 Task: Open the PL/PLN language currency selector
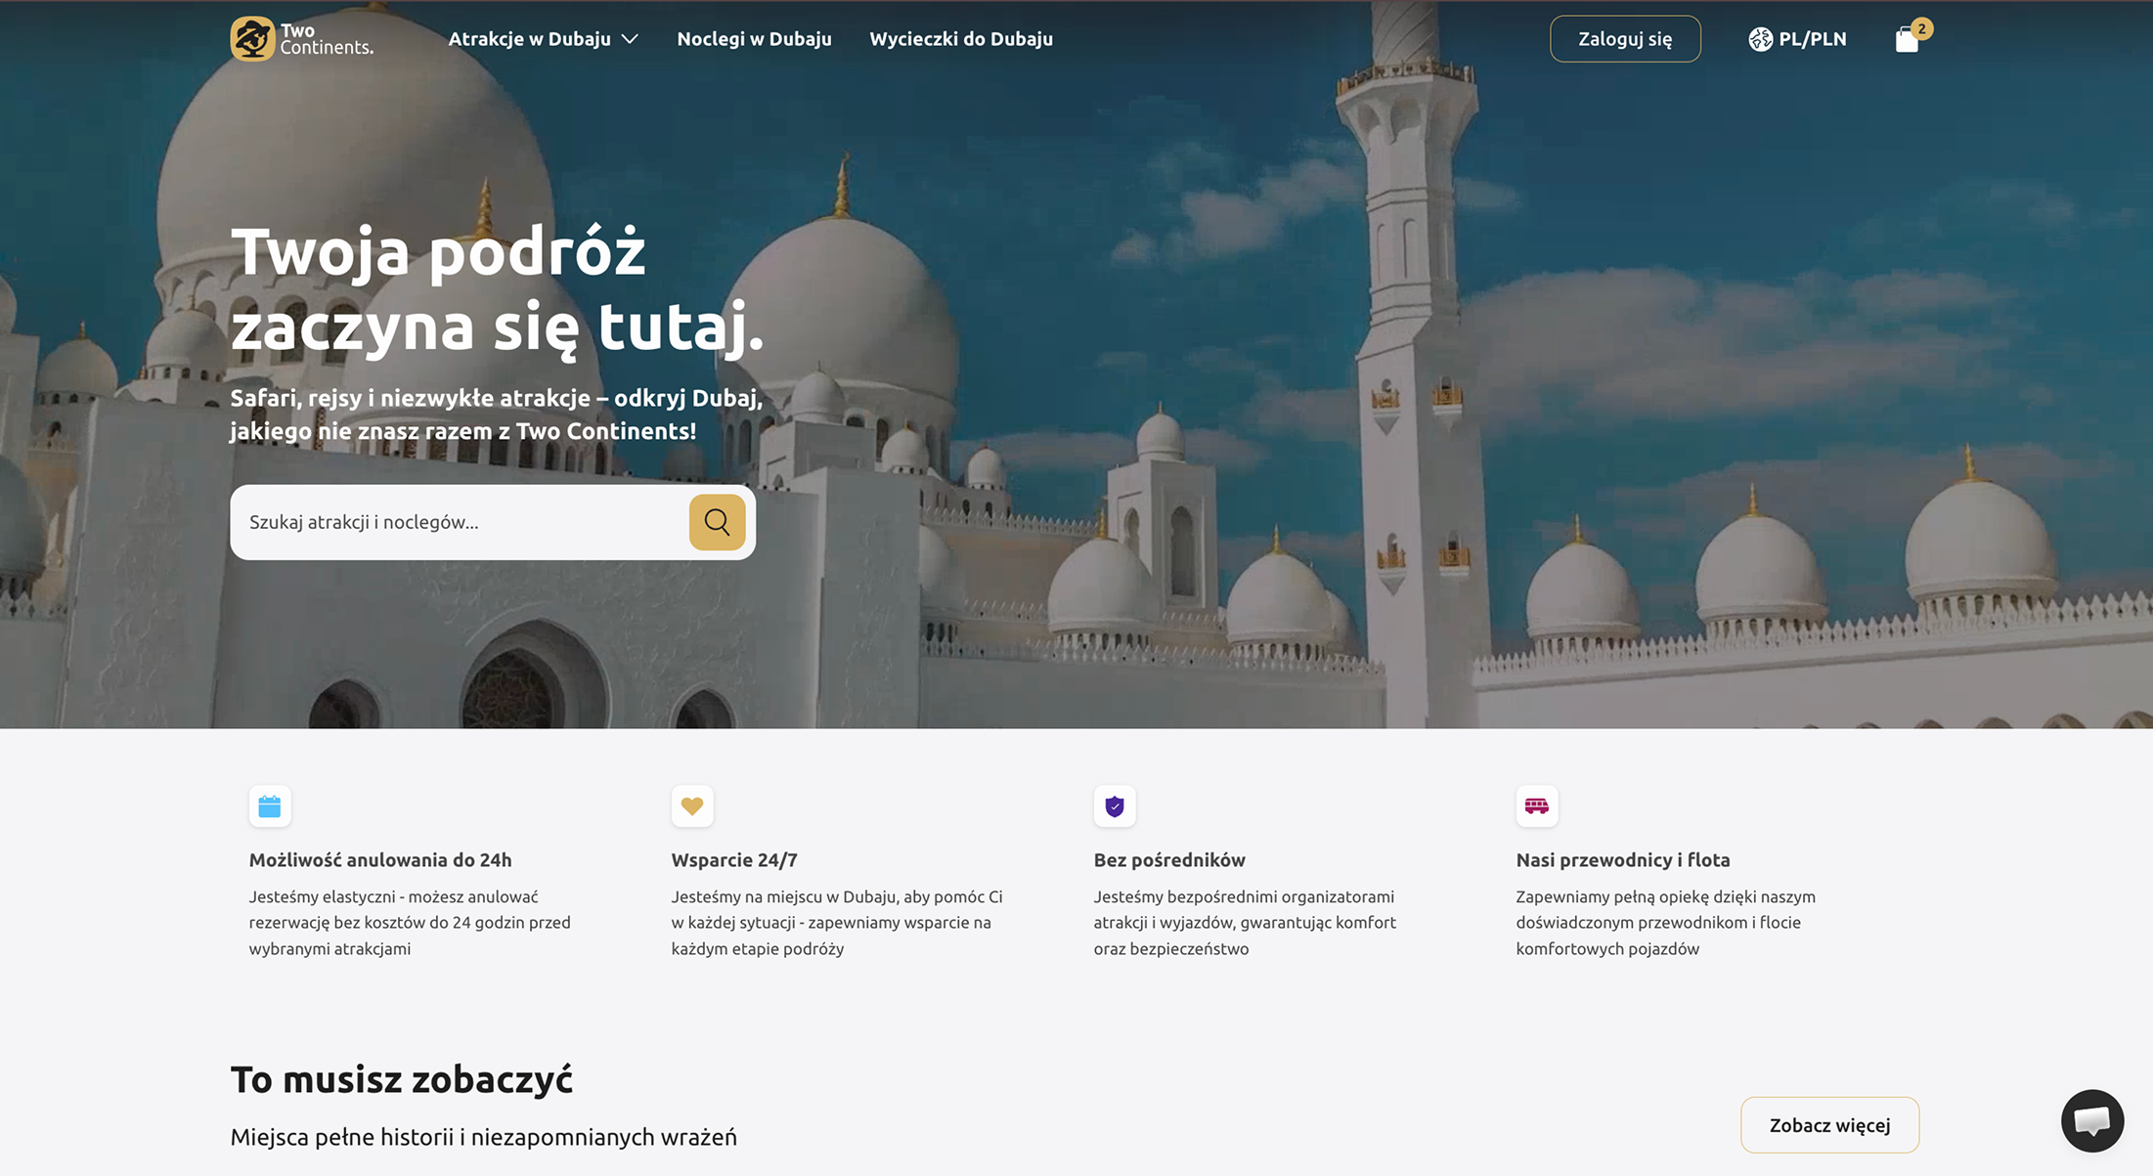(1812, 39)
